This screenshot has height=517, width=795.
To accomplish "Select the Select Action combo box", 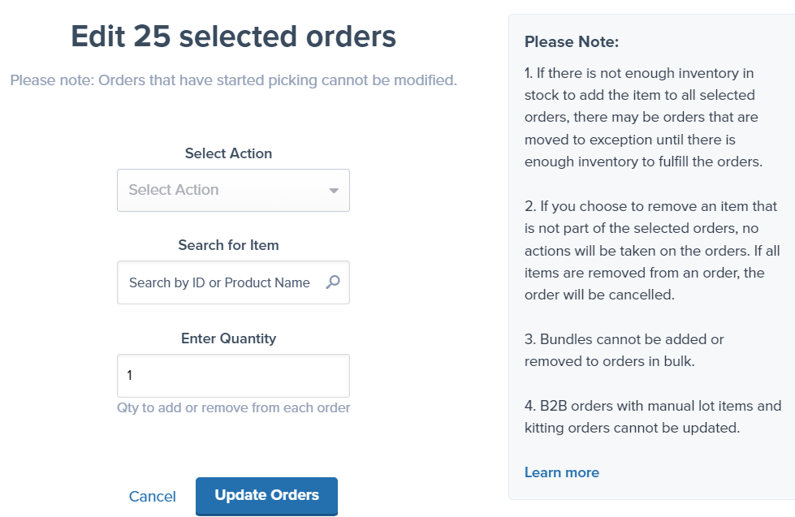I will (x=233, y=190).
